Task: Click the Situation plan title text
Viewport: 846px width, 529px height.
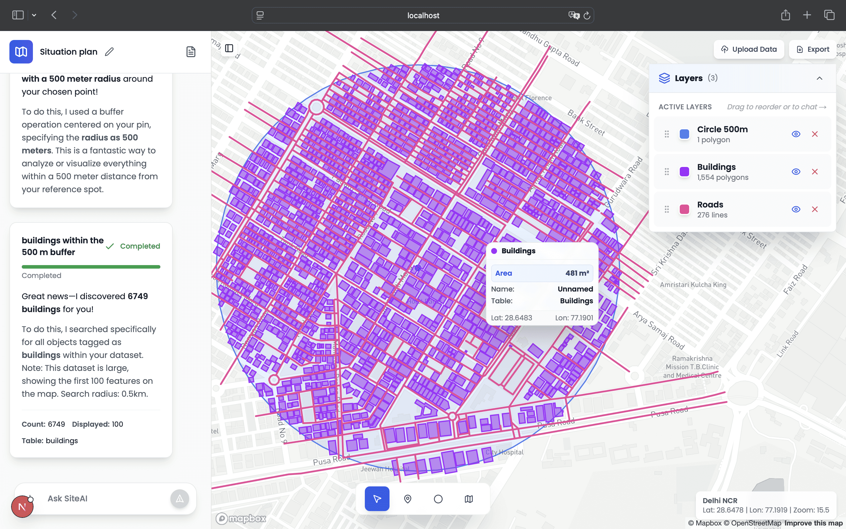Action: (x=68, y=52)
